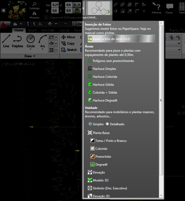Choose Modelo 3D option
This screenshot has height=201, width=185.
pyautogui.click(x=98, y=180)
